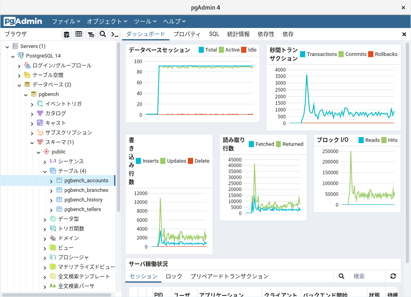Open the Query Tool from browser toolbar
The width and height of the screenshot is (411, 297).
tap(67, 34)
